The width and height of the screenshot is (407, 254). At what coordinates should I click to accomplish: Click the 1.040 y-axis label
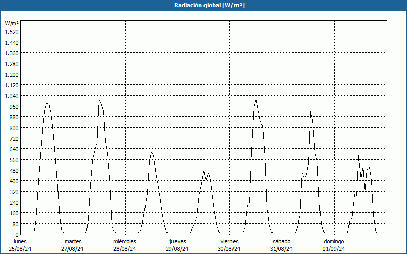[x=12, y=96]
